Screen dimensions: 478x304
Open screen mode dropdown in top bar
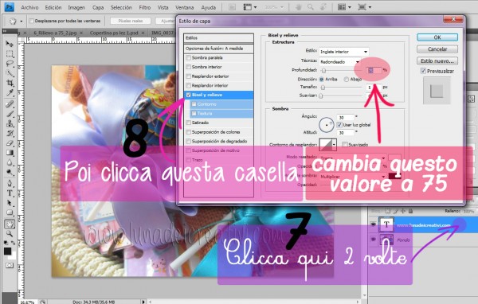(370, 7)
